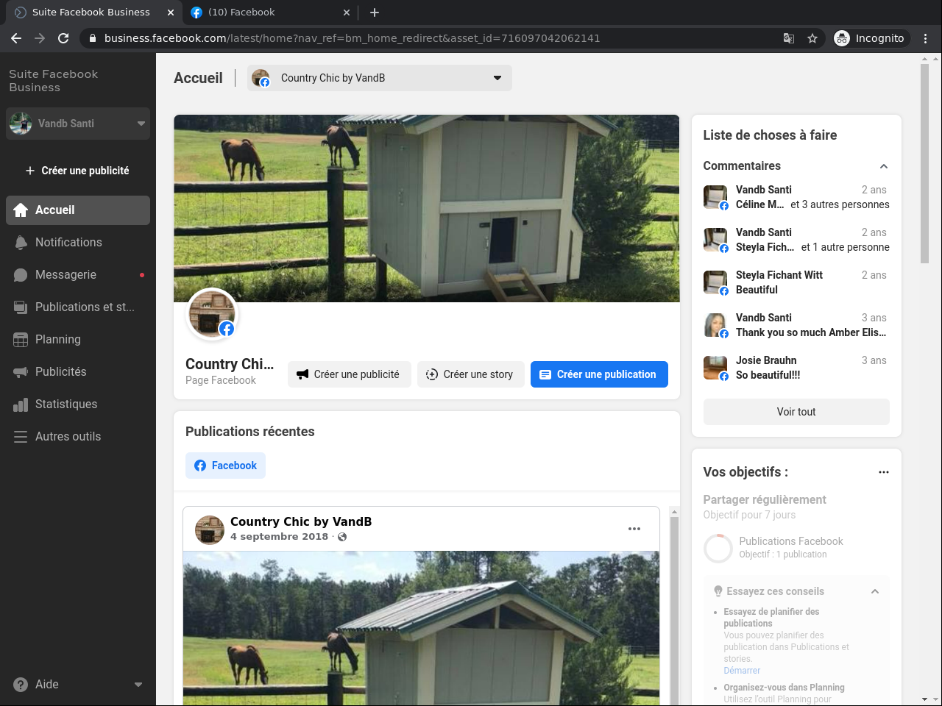
Task: Click the blue Créer une publication button
Action: click(599, 374)
